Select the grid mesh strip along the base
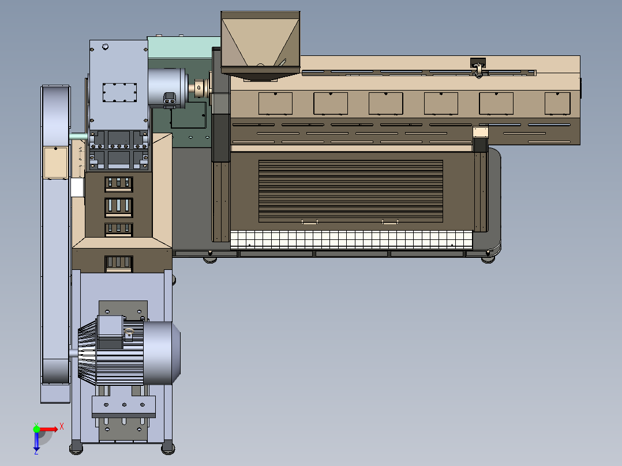This screenshot has height=466, width=622. coord(352,238)
